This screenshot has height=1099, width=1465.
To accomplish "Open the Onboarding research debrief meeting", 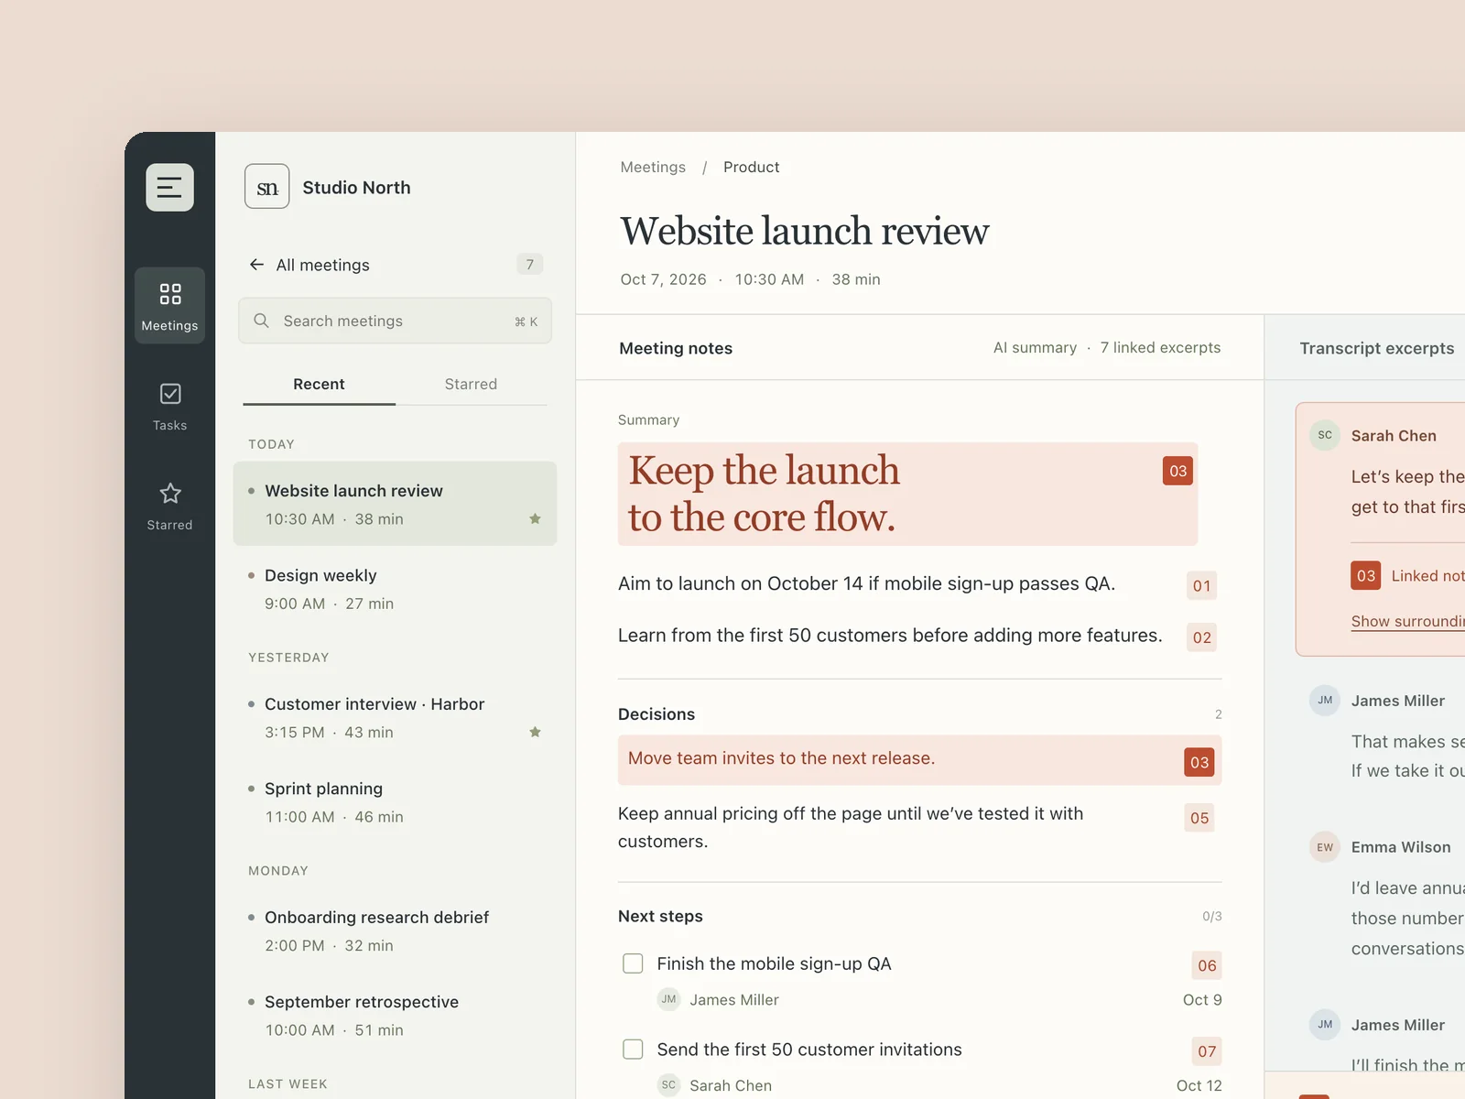I will (x=395, y=931).
